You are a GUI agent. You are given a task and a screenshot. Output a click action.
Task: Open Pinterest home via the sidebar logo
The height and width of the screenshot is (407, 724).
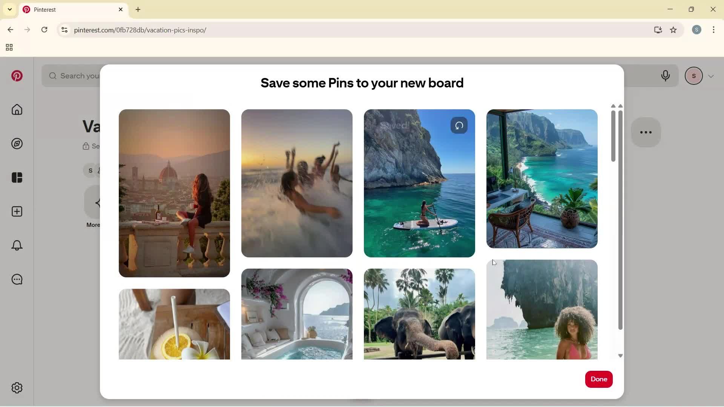pyautogui.click(x=17, y=76)
